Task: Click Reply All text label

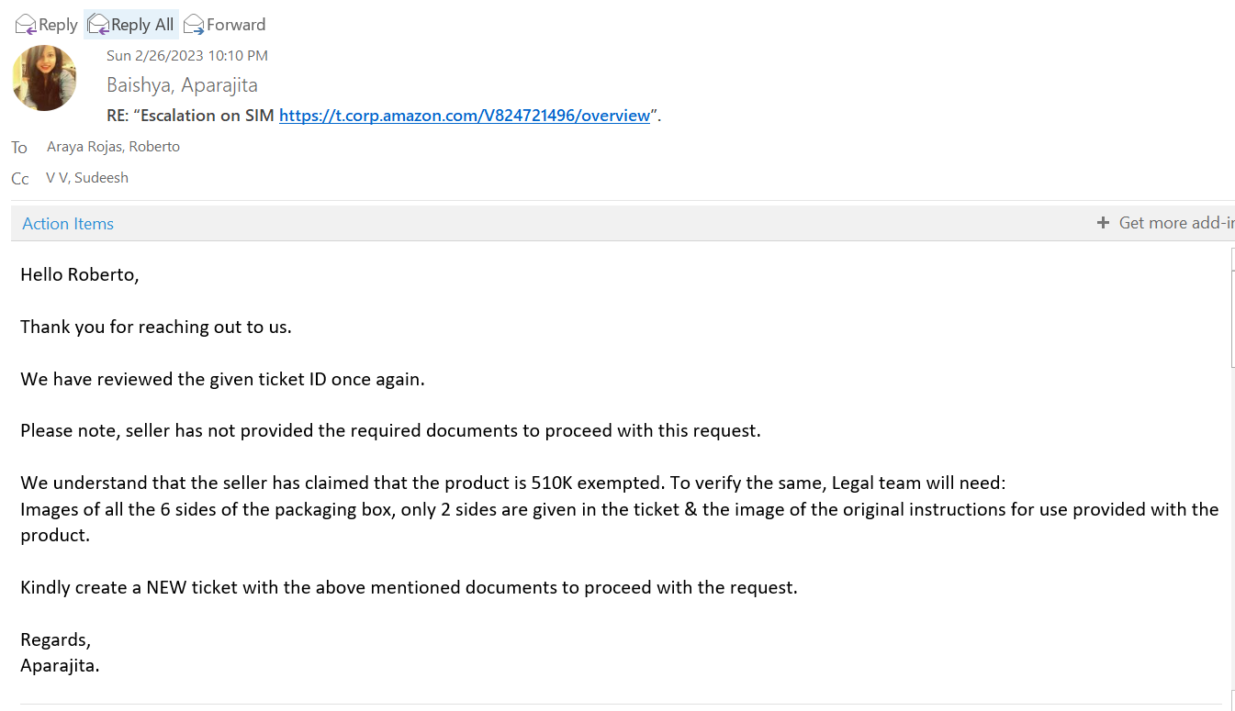Action: click(142, 25)
